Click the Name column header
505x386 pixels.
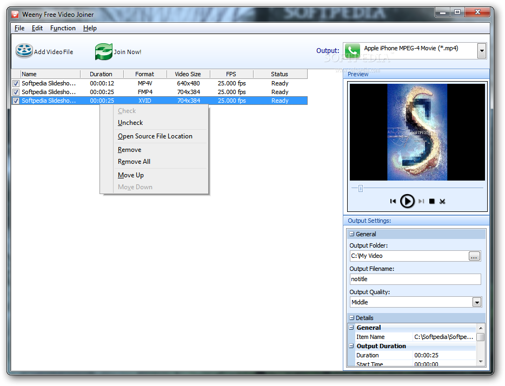pyautogui.click(x=50, y=74)
